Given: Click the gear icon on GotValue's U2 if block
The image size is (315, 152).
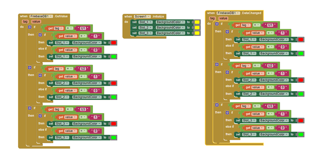Looking at the screenshot, I should point(30,67).
